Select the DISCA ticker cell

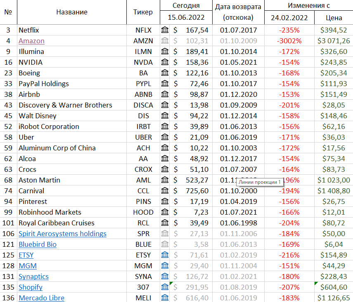tap(143, 105)
